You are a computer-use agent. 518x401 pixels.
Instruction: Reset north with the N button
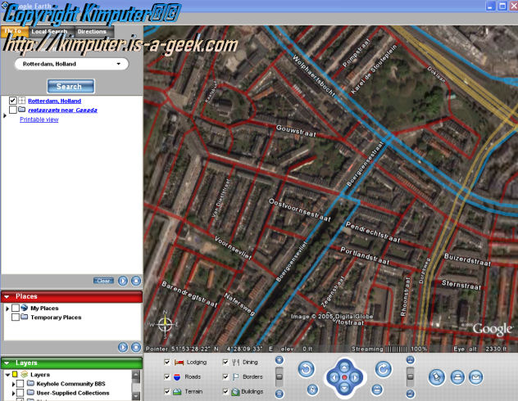point(312,390)
